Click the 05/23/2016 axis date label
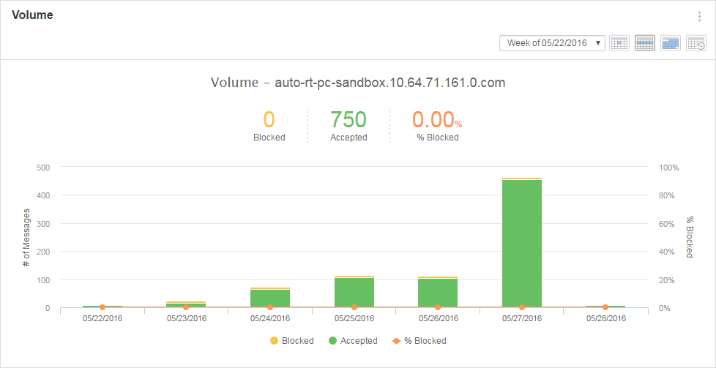Screen dimensions: 716x368 (x=186, y=318)
